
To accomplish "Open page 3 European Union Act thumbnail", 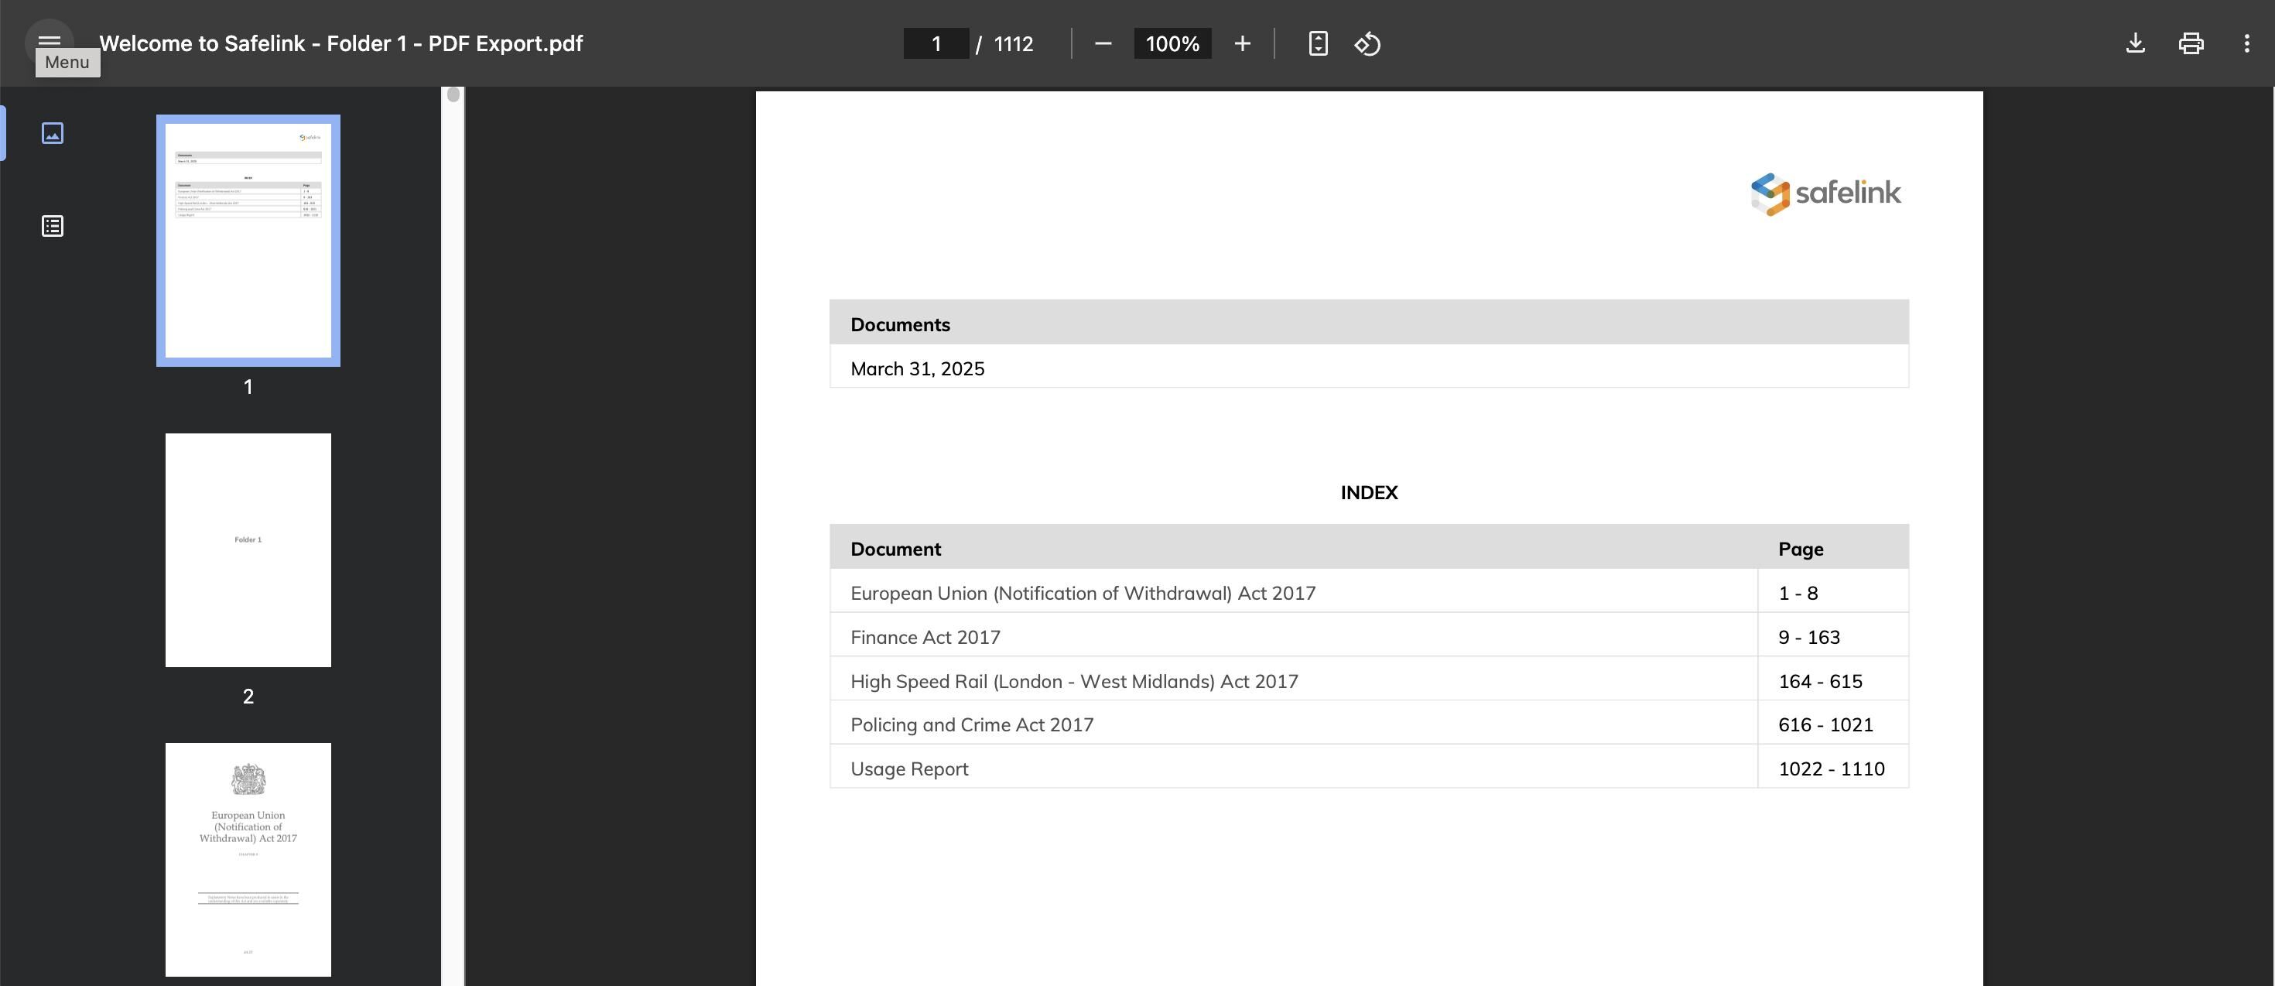I will point(248,859).
